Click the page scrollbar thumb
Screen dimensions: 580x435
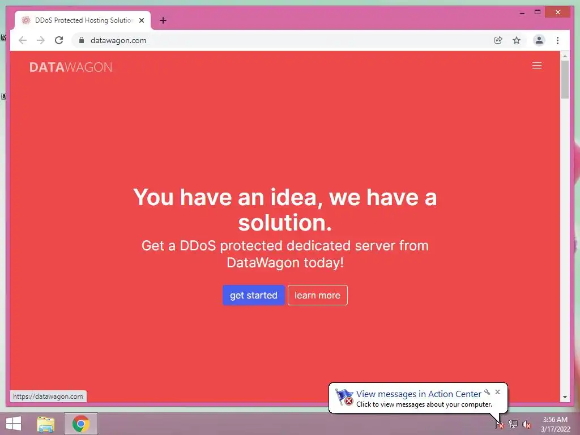pos(565,79)
